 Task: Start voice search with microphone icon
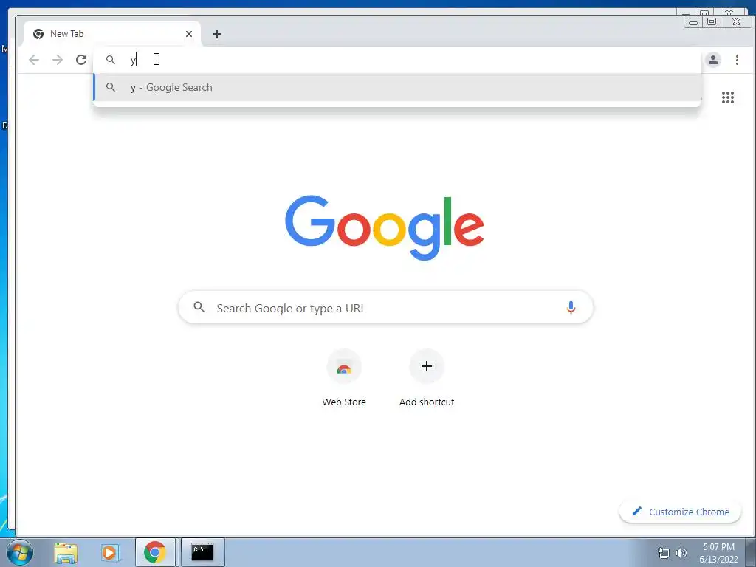tap(571, 308)
